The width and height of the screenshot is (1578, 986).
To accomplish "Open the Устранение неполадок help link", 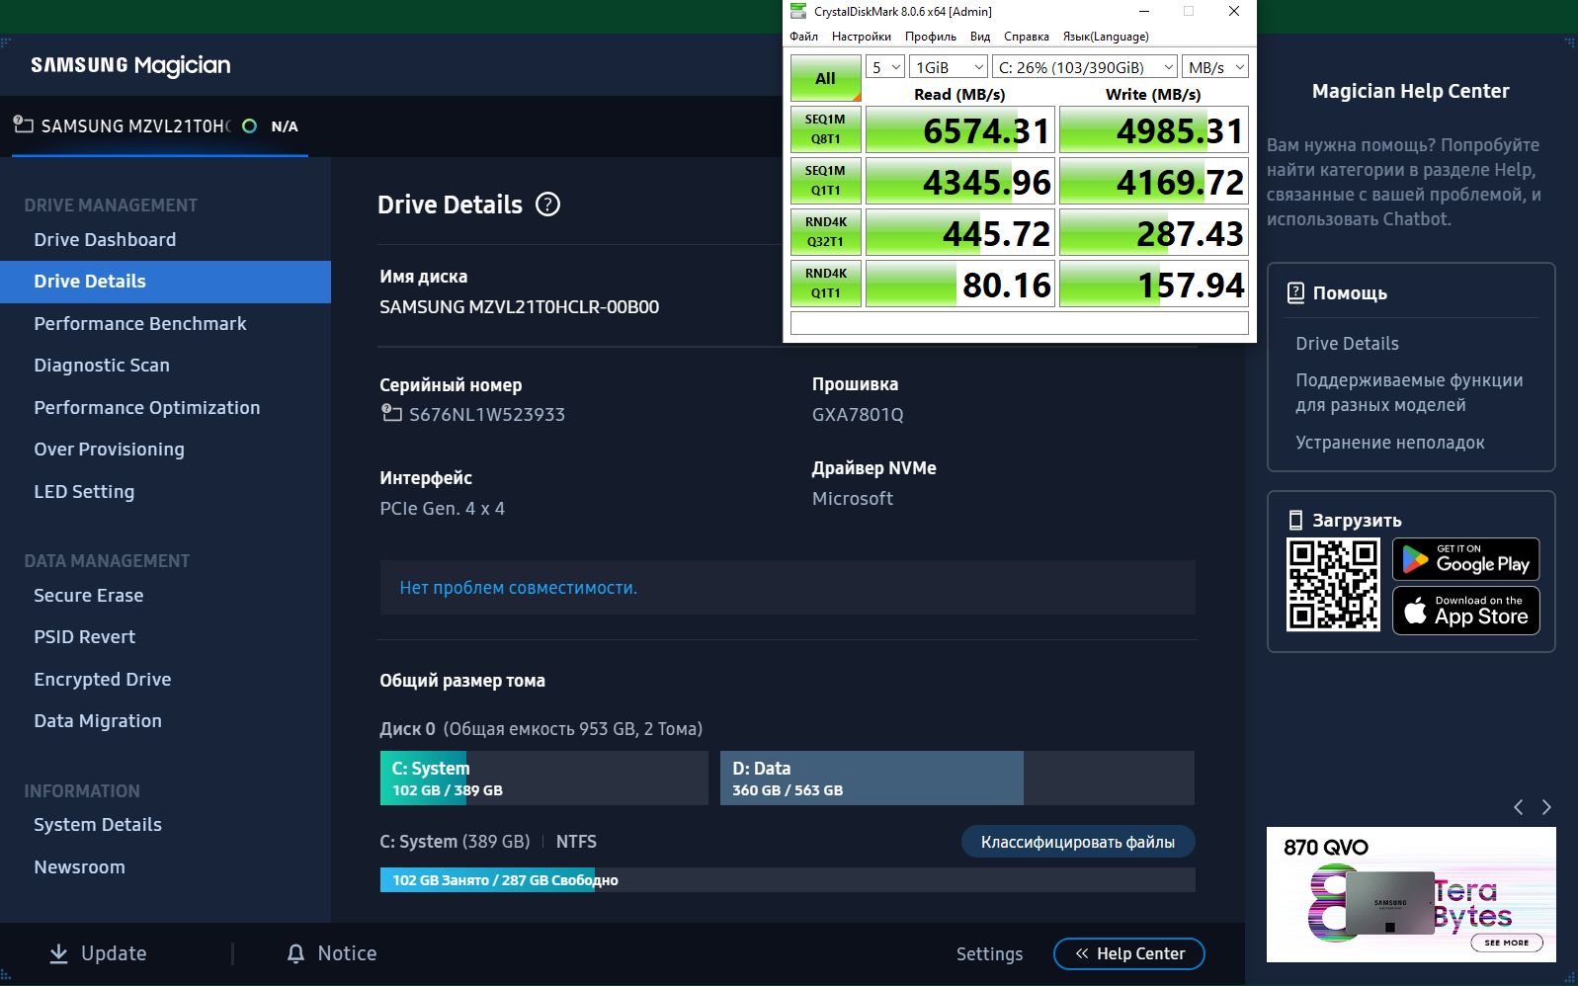I will (x=1389, y=442).
